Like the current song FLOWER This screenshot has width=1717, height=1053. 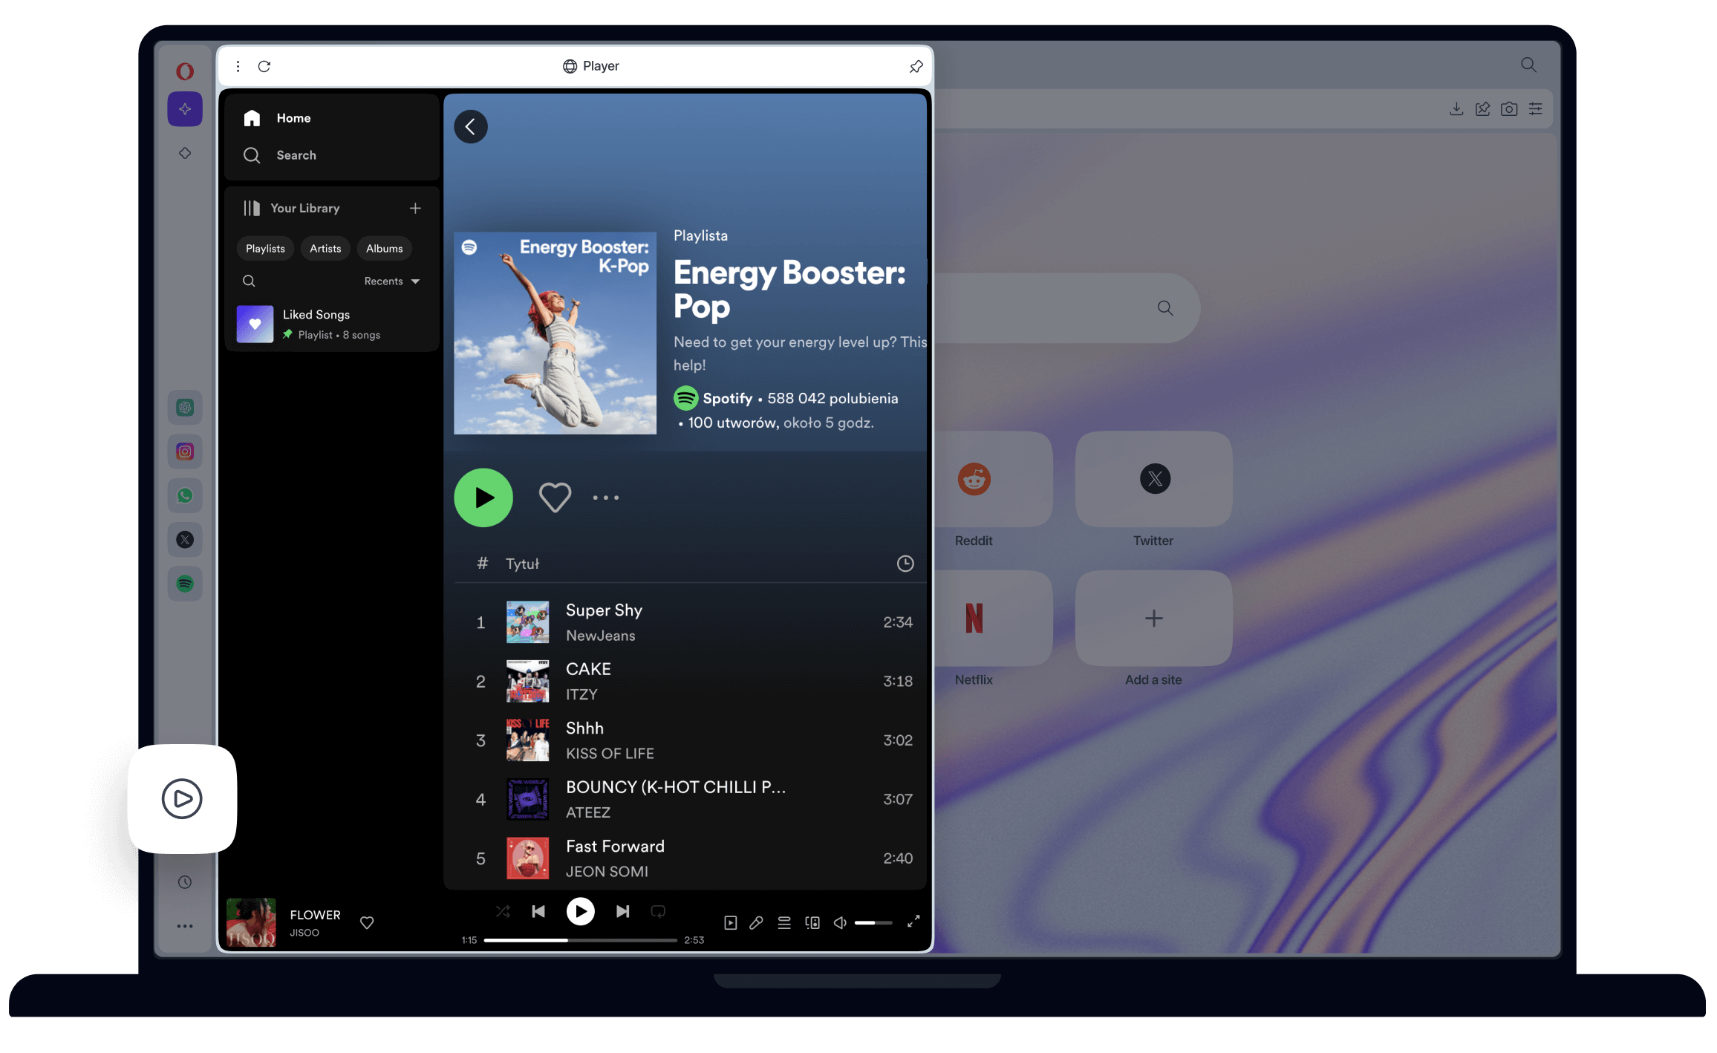click(367, 922)
